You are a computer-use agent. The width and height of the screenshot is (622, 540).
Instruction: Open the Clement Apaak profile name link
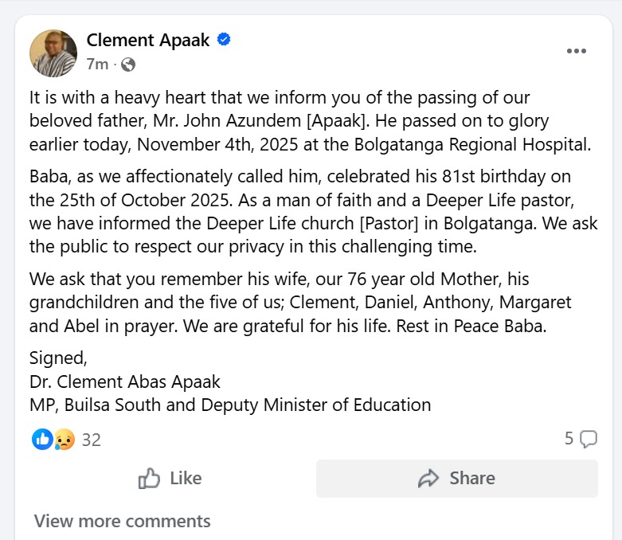[148, 41]
